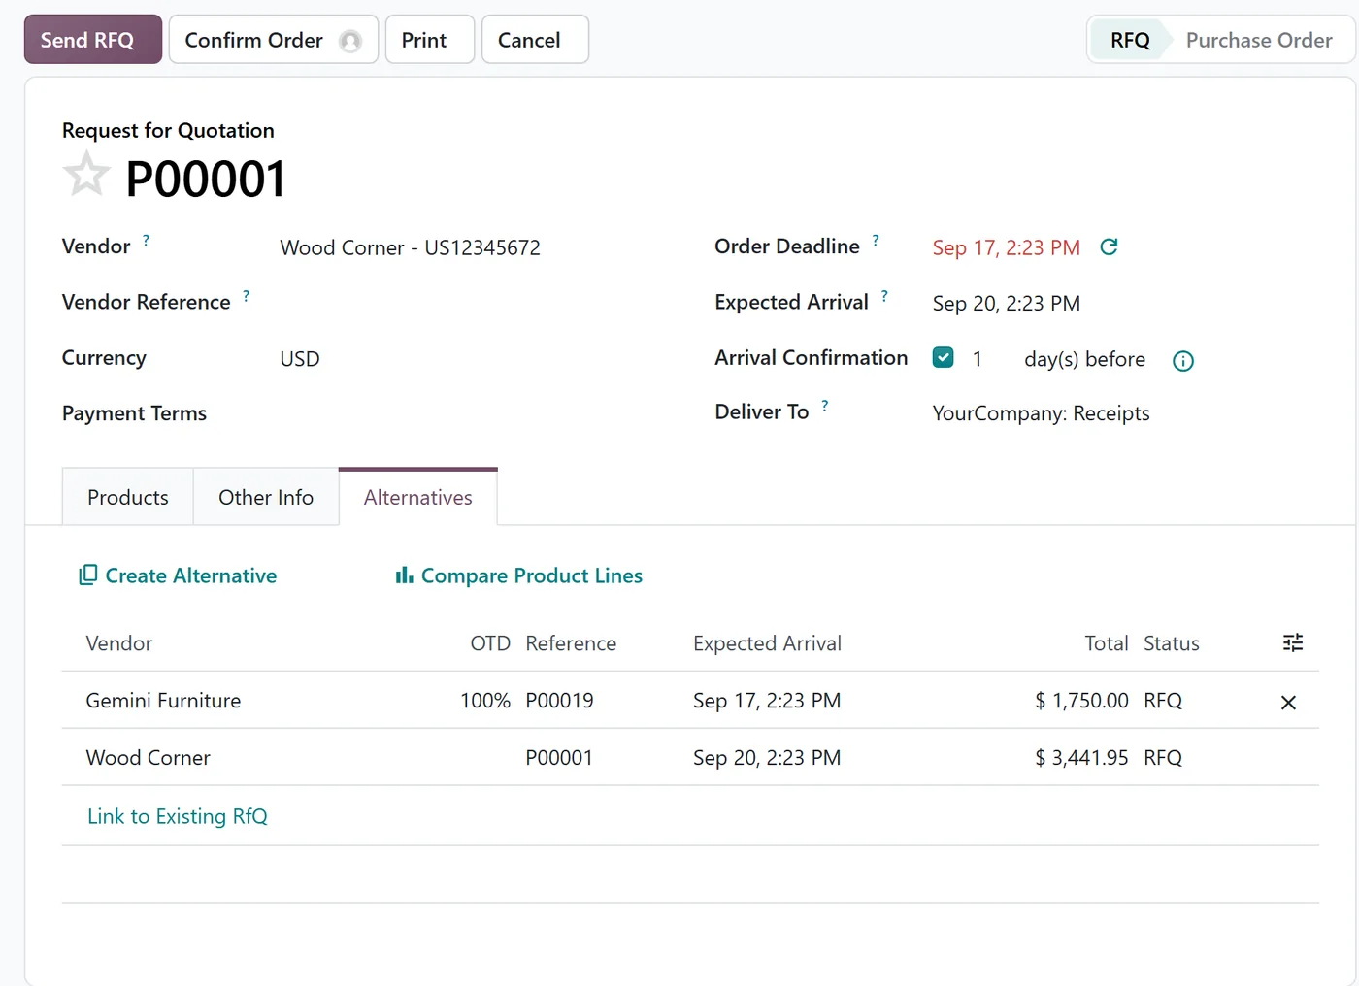Click Compare Product Lines
This screenshot has height=986, width=1359.
(x=518, y=575)
